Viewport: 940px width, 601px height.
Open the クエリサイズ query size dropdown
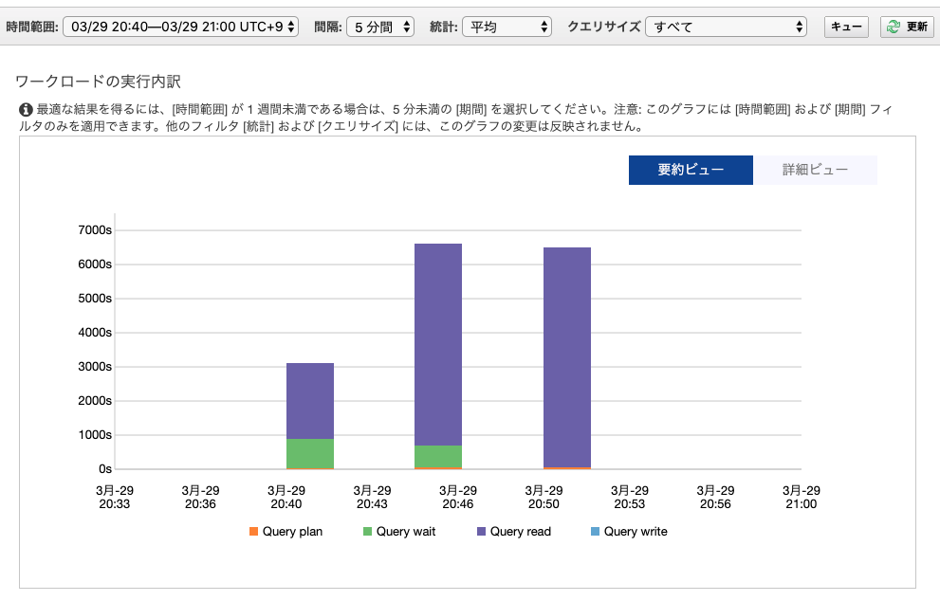point(726,27)
